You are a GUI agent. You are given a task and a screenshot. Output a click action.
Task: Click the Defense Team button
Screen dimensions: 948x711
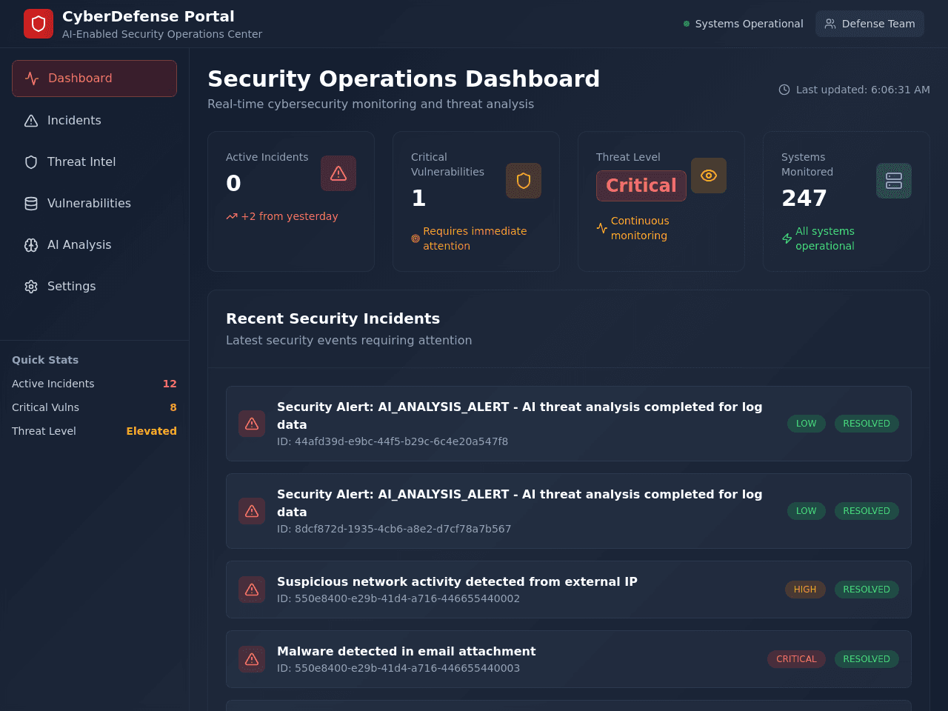pos(869,24)
